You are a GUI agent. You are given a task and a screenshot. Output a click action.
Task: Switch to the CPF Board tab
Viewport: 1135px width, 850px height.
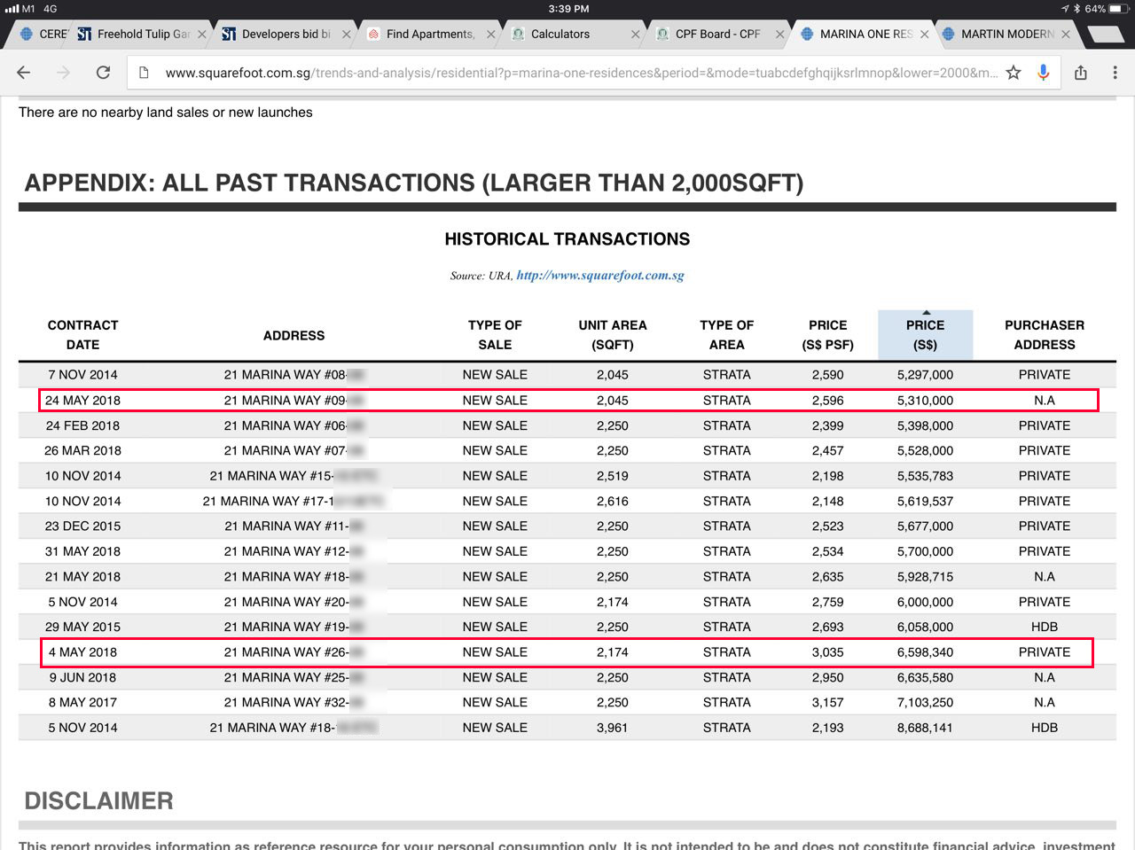point(716,35)
